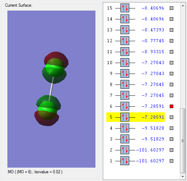Select orbital energy value -0.93315

153,52
